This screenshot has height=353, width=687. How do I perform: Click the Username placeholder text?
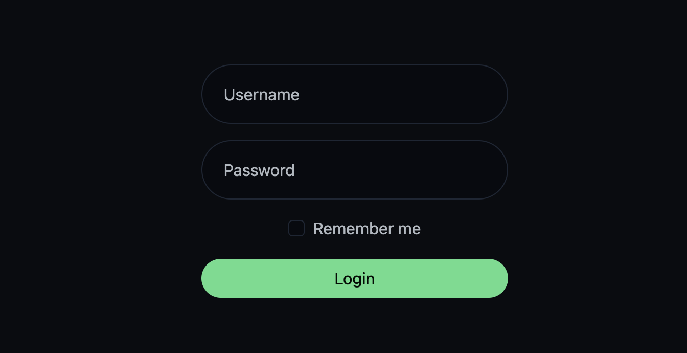pyautogui.click(x=262, y=95)
